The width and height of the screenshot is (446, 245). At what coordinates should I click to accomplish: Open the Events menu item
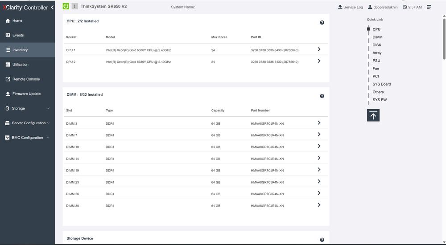[27, 35]
